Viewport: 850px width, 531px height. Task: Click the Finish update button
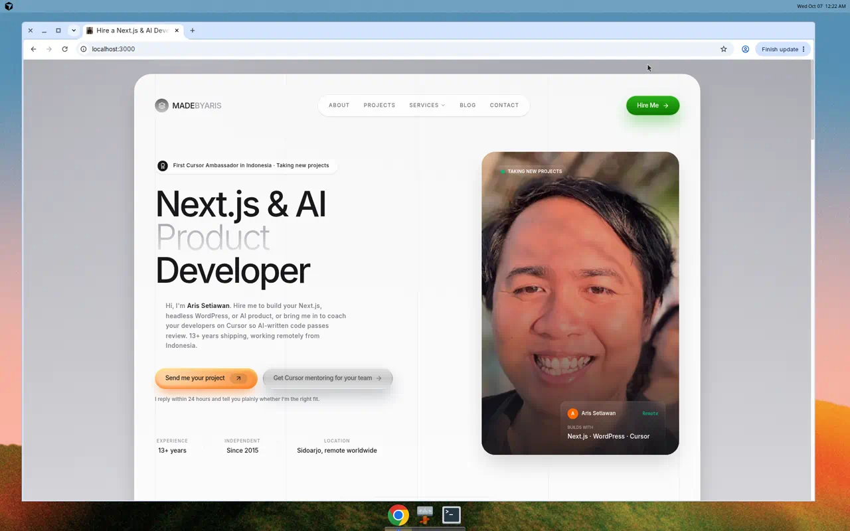[783, 49]
